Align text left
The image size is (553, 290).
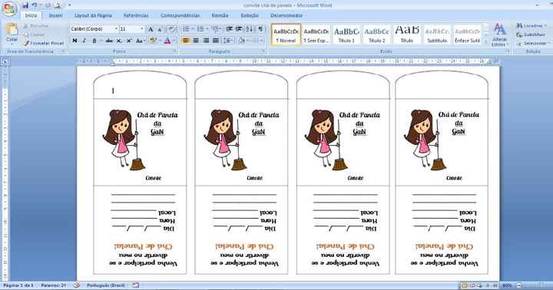(186, 41)
